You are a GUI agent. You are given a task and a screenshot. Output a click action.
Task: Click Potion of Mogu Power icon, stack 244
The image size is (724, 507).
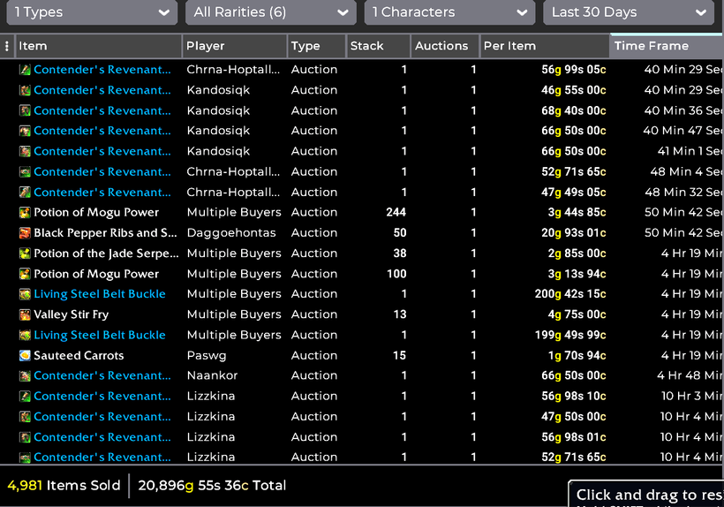[25, 213]
